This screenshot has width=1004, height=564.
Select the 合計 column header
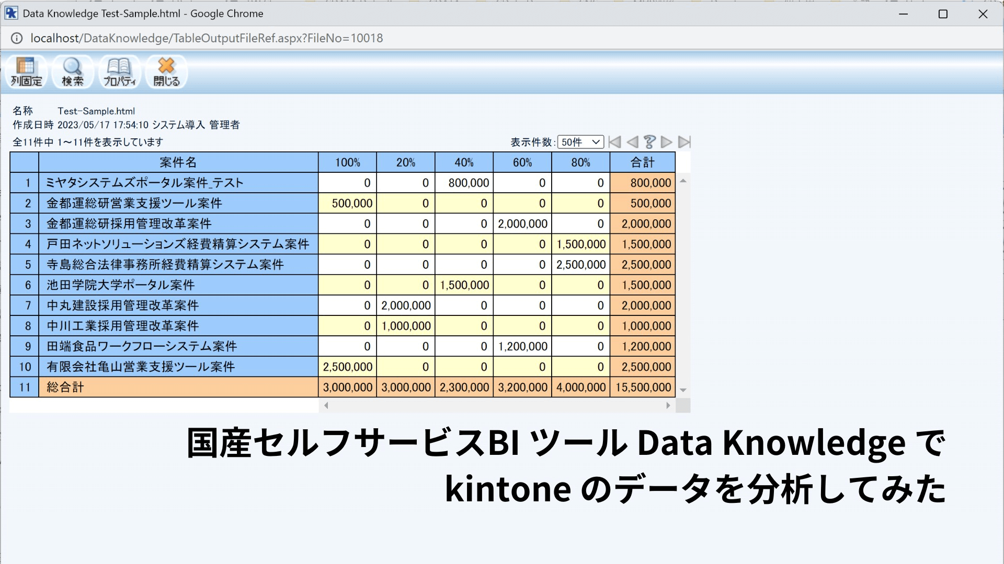point(642,162)
